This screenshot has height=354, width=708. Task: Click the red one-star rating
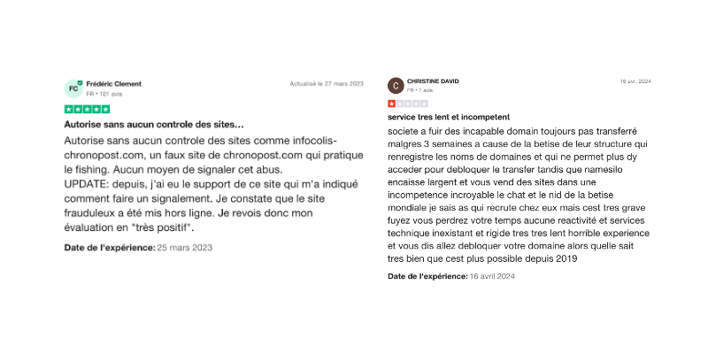click(x=392, y=104)
